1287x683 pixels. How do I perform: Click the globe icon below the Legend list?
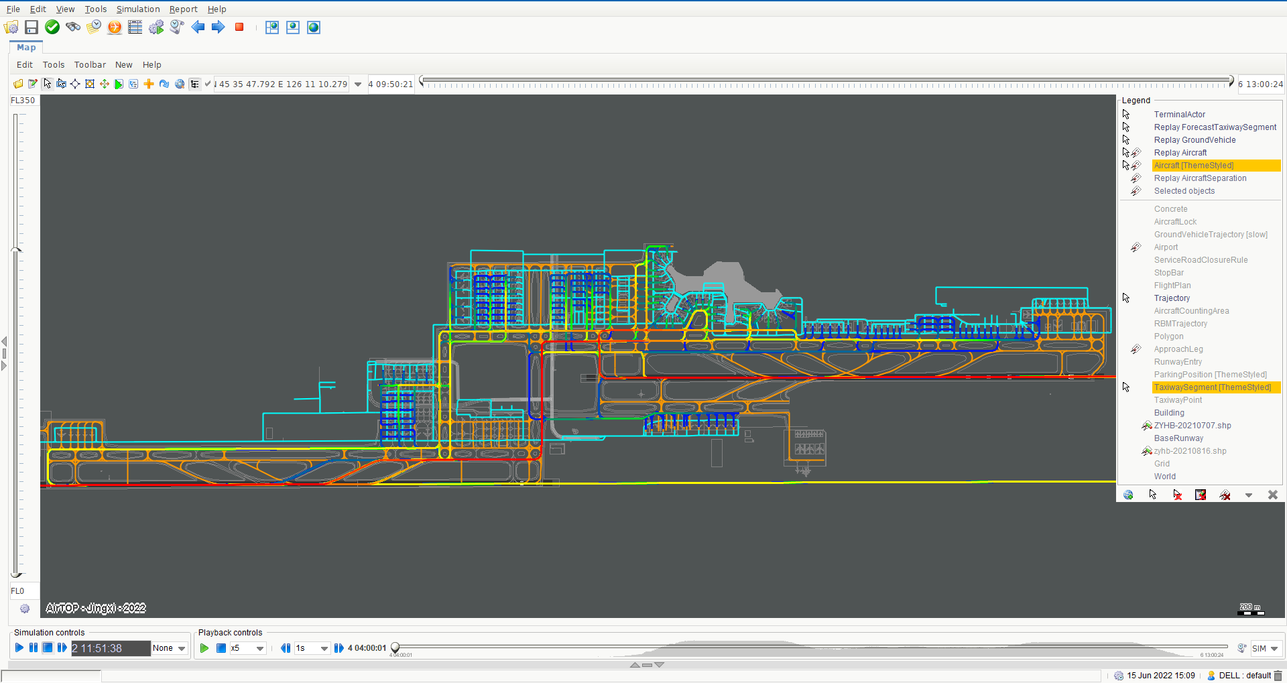pos(1128,495)
